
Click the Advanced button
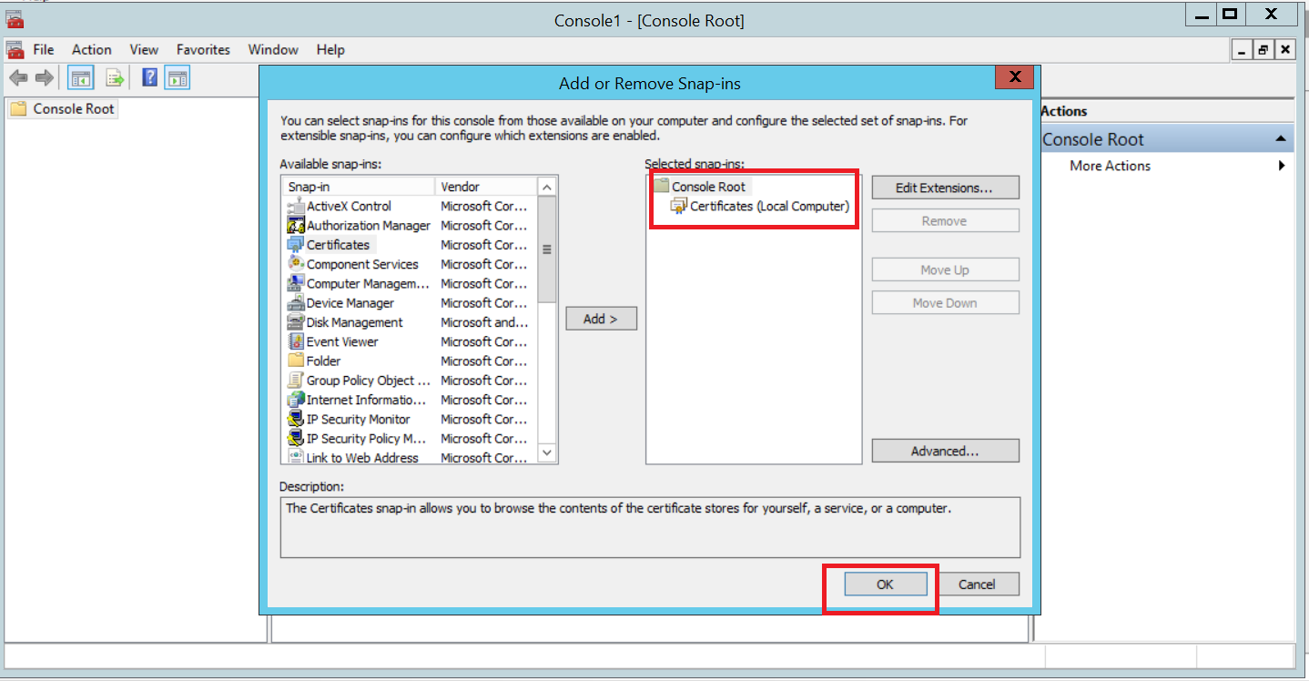click(x=944, y=451)
